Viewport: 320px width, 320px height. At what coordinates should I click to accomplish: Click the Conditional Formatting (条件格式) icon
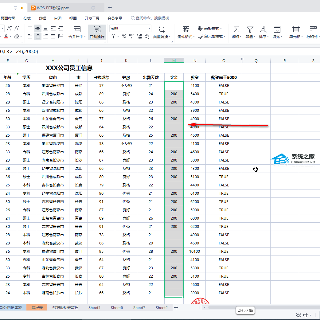[186, 29]
